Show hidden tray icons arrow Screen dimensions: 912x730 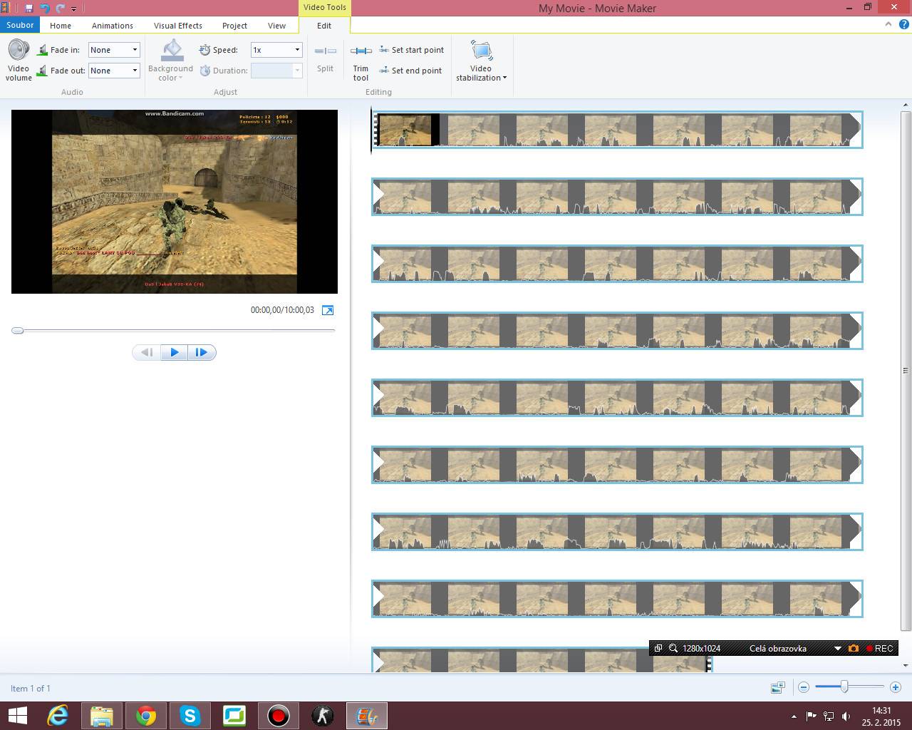point(794,716)
